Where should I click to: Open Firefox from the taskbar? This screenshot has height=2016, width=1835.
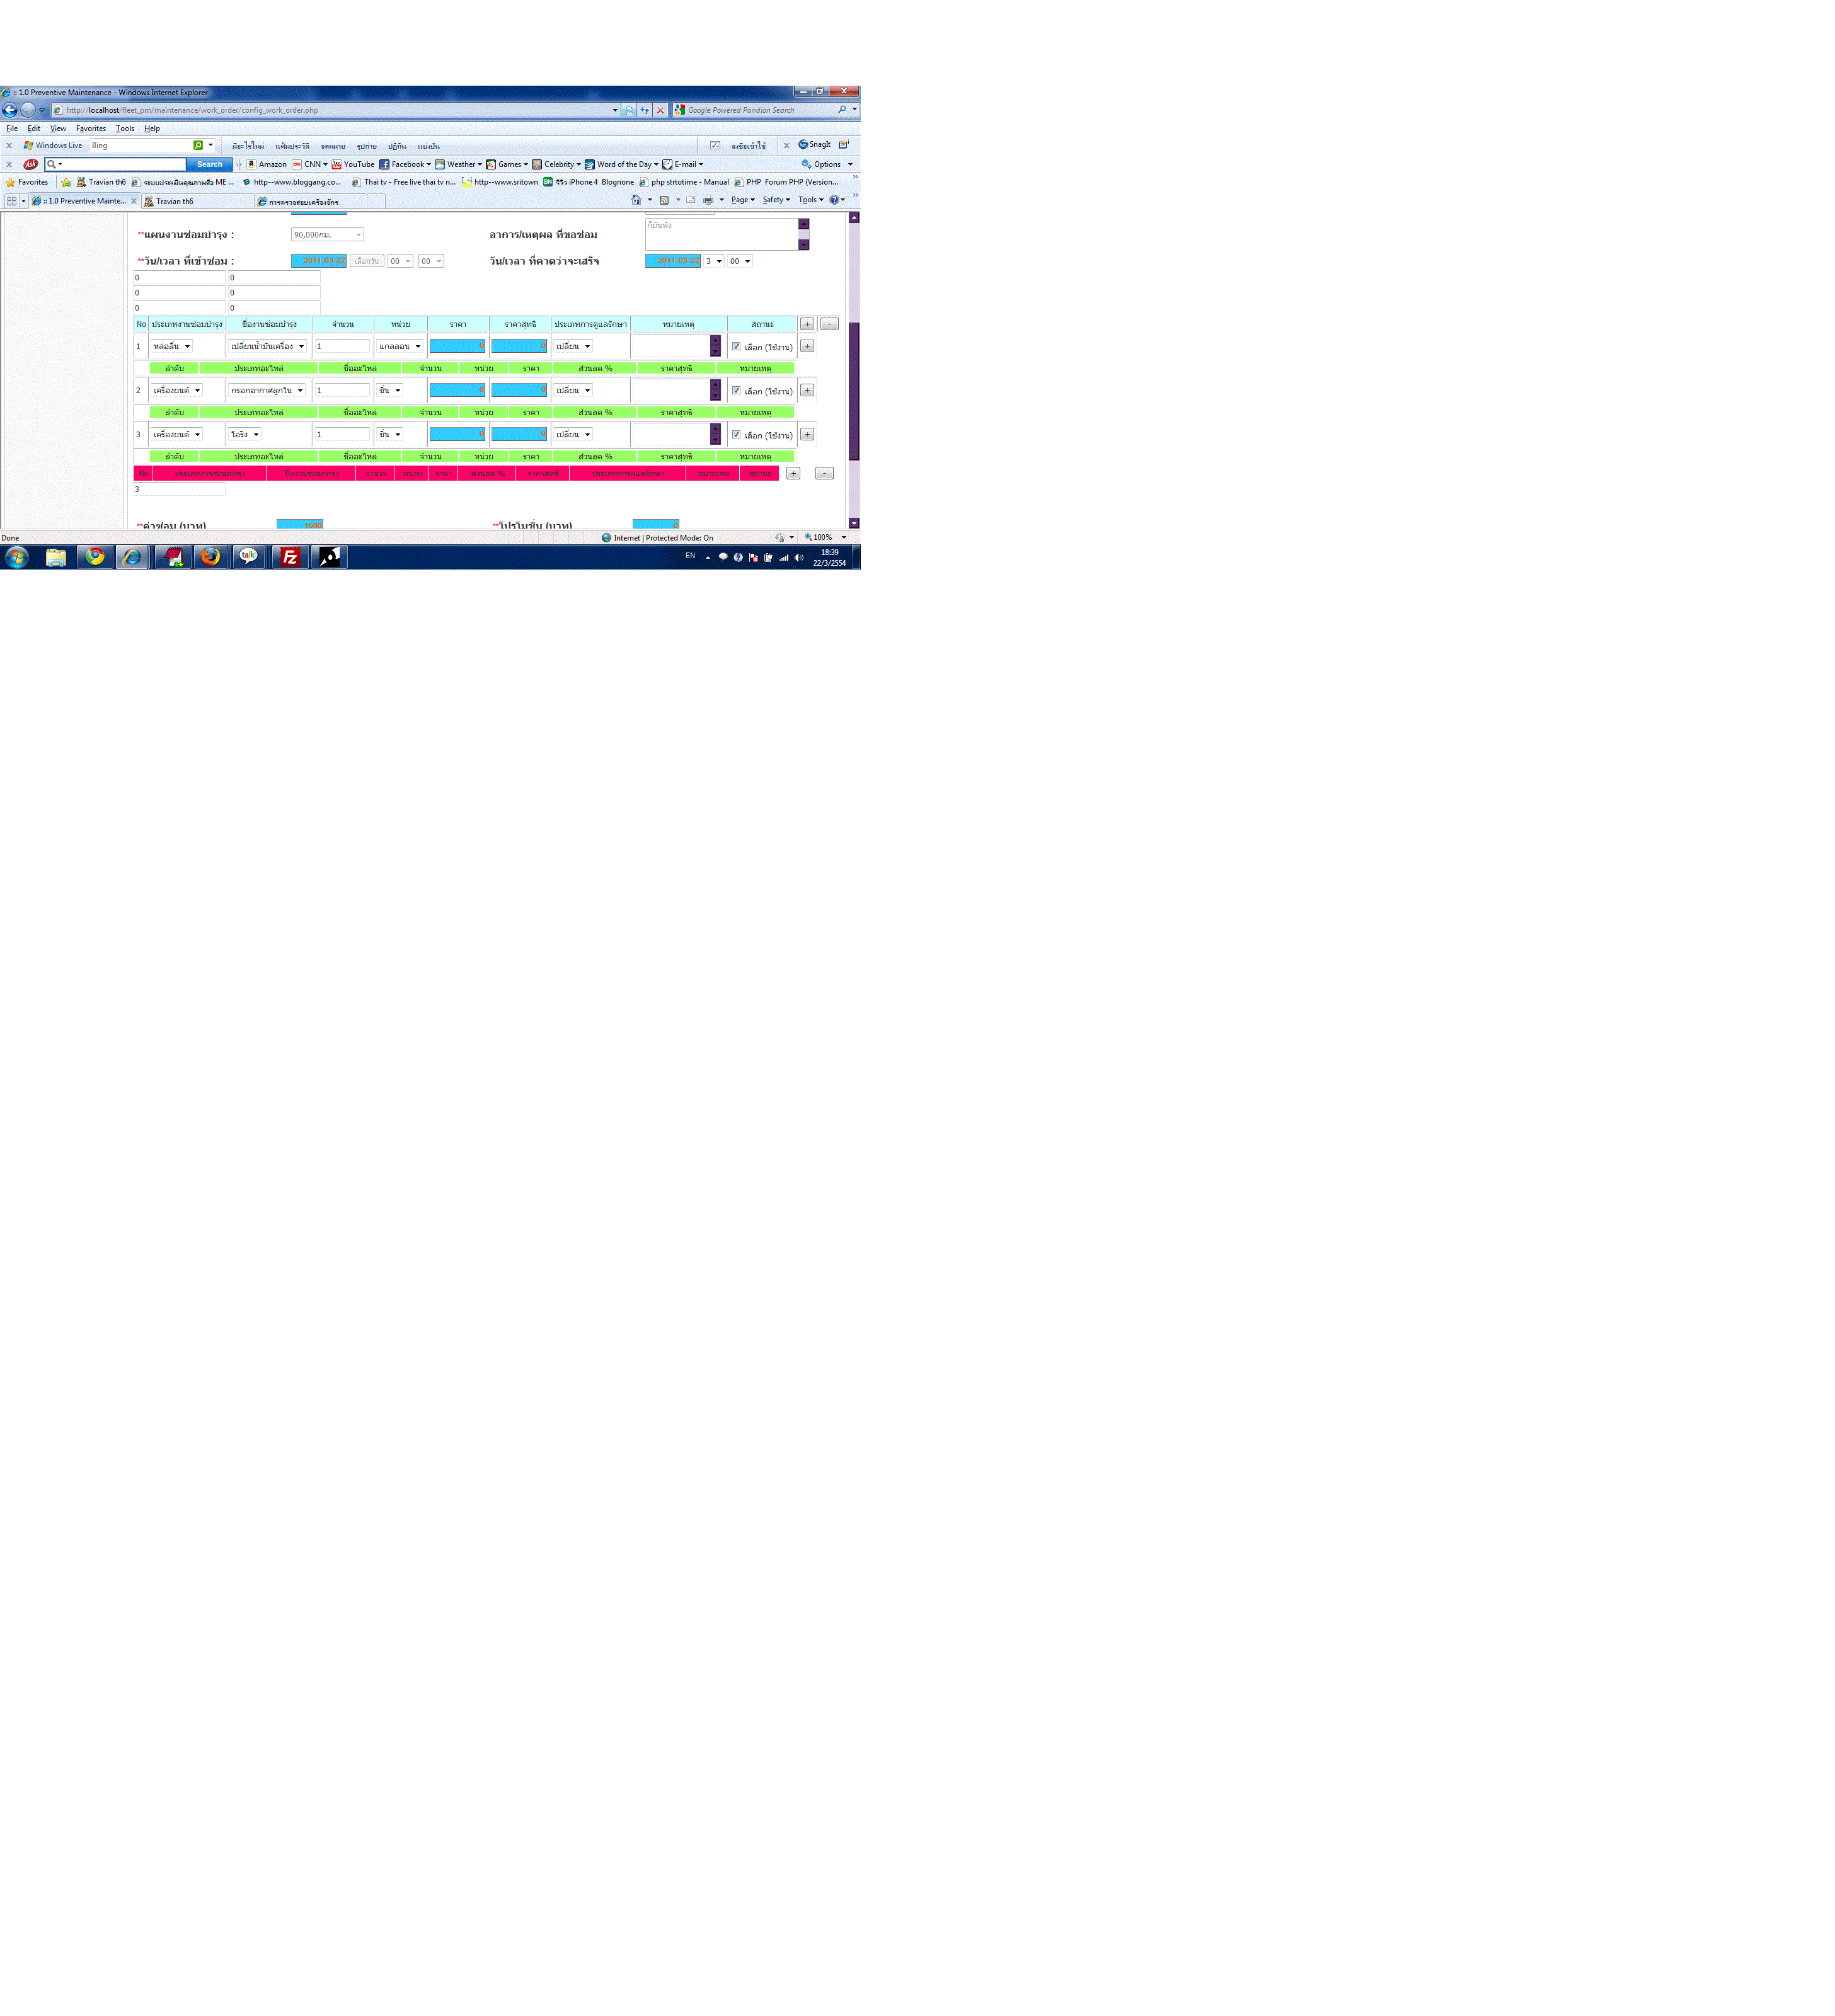point(210,557)
